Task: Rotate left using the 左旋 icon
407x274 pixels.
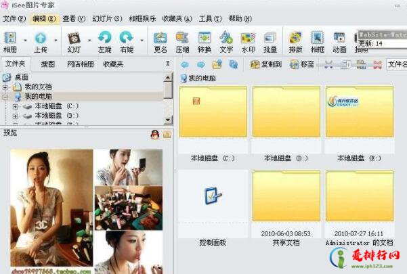Action: (105, 39)
